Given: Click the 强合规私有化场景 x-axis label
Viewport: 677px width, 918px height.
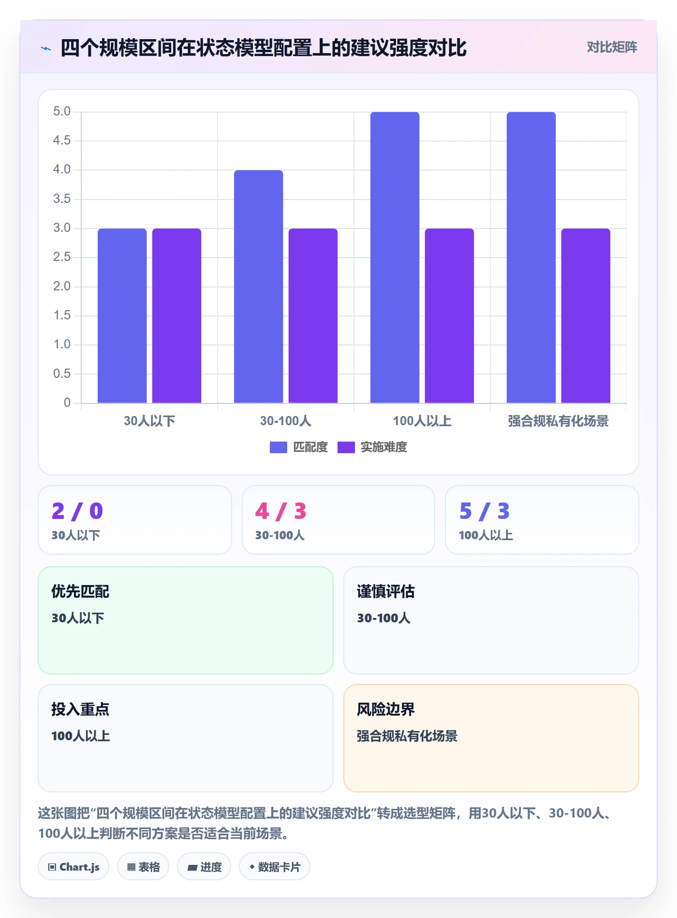Looking at the screenshot, I should 559,421.
